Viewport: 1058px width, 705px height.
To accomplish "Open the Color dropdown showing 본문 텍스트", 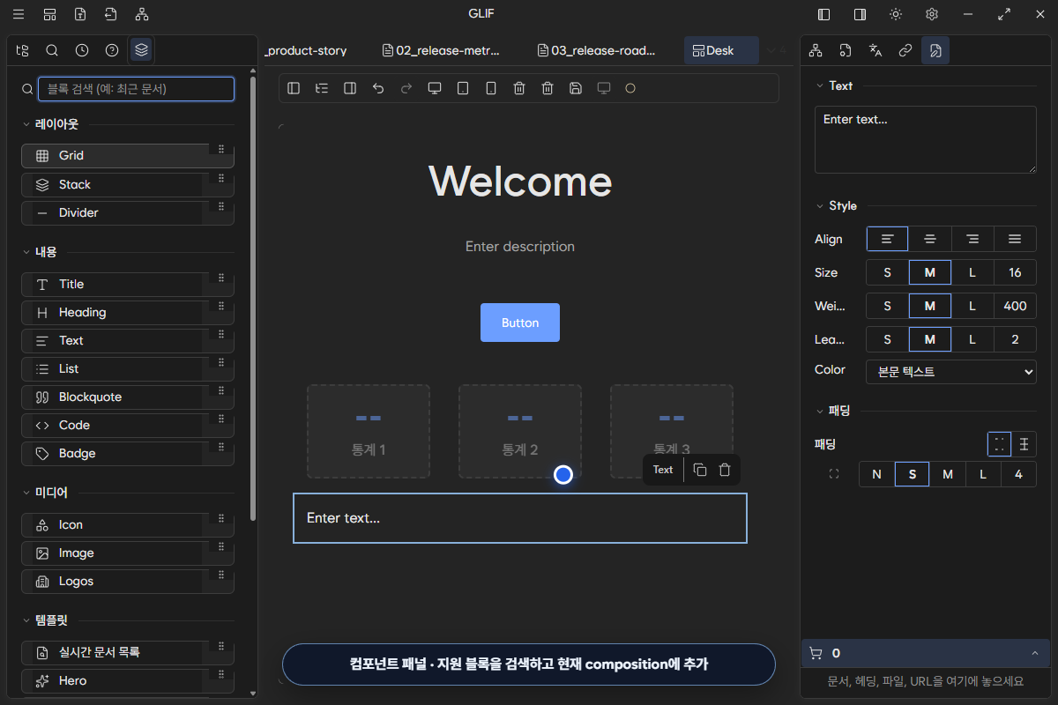I will point(951,372).
